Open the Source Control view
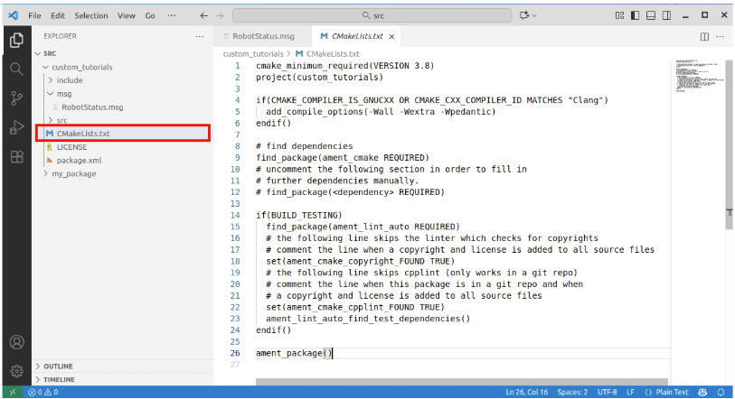 [x=16, y=97]
